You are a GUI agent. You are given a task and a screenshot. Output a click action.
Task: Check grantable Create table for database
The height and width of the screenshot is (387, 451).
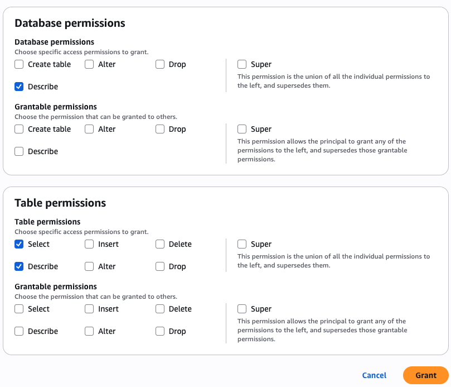click(19, 129)
